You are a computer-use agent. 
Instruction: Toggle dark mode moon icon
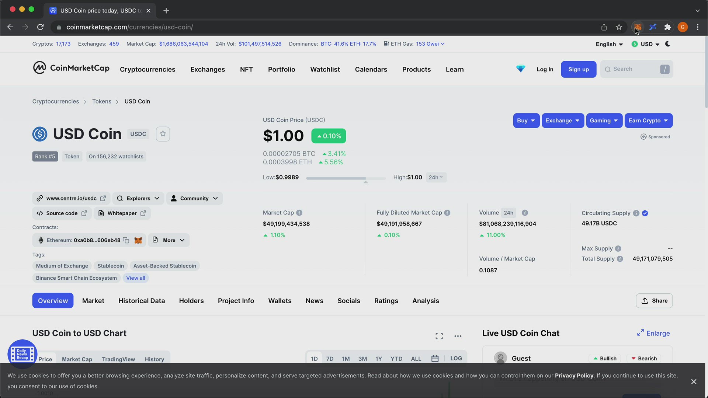(668, 44)
